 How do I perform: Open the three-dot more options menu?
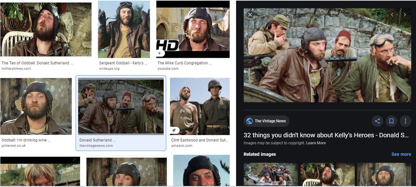405,121
